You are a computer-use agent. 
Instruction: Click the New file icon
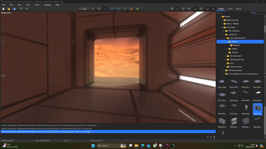coord(4,8)
